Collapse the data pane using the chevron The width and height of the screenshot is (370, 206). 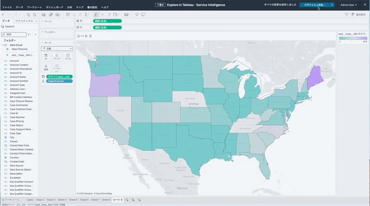click(x=36, y=21)
